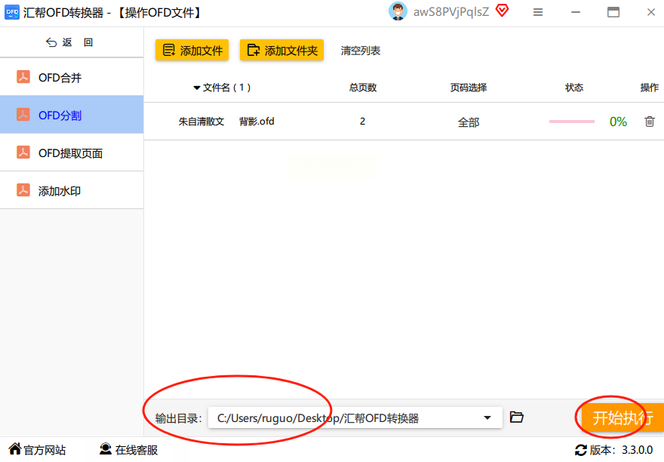Image resolution: width=664 pixels, height=462 pixels.
Task: Click the app logo in title bar
Action: (x=11, y=12)
